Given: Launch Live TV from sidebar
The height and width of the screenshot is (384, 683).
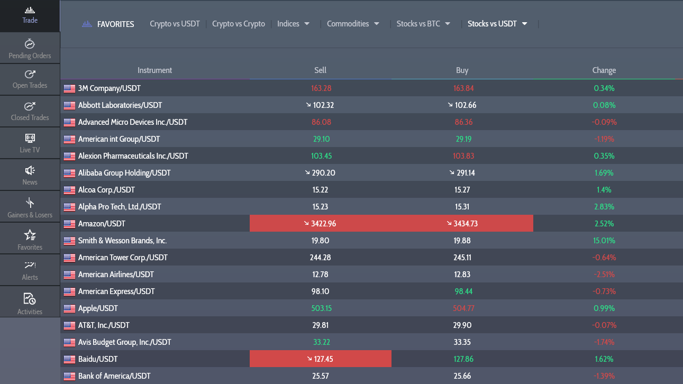Looking at the screenshot, I should (x=30, y=143).
